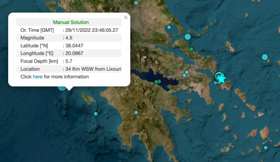Click the '34 Km WSW from Lixouri' location text

pyautogui.click(x=93, y=69)
